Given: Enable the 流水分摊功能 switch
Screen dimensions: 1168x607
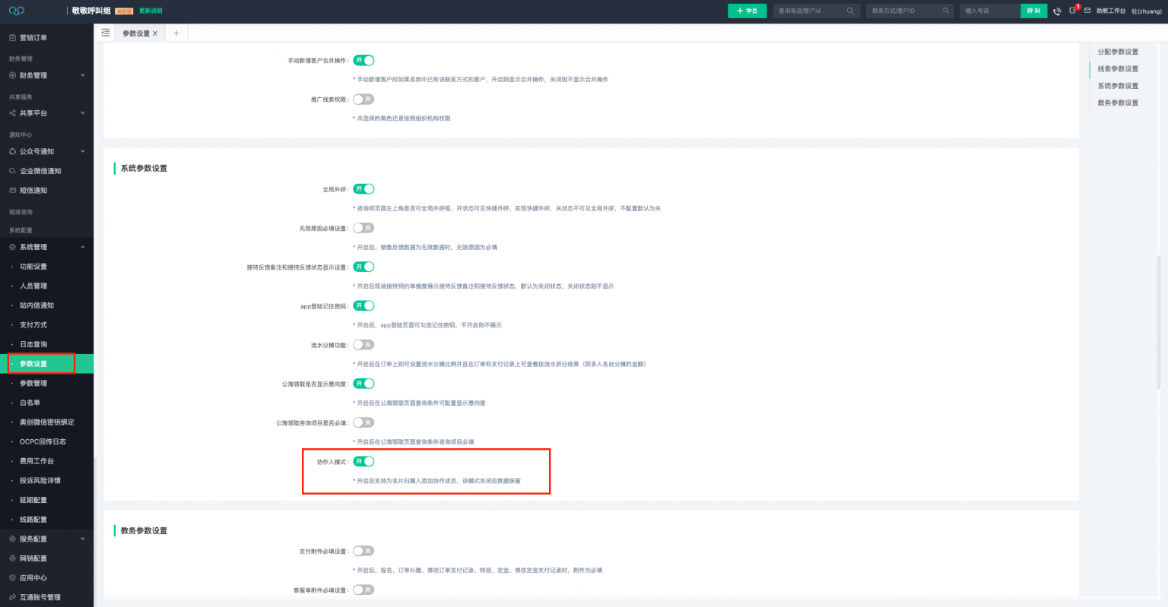Looking at the screenshot, I should coord(363,344).
